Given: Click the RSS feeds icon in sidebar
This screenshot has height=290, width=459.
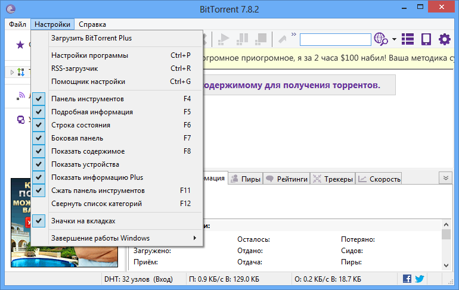Looking at the screenshot, I should (x=20, y=95).
